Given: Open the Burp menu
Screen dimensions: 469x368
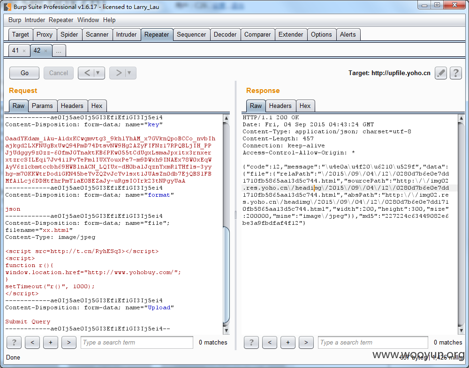Looking at the screenshot, I should 15,20.
